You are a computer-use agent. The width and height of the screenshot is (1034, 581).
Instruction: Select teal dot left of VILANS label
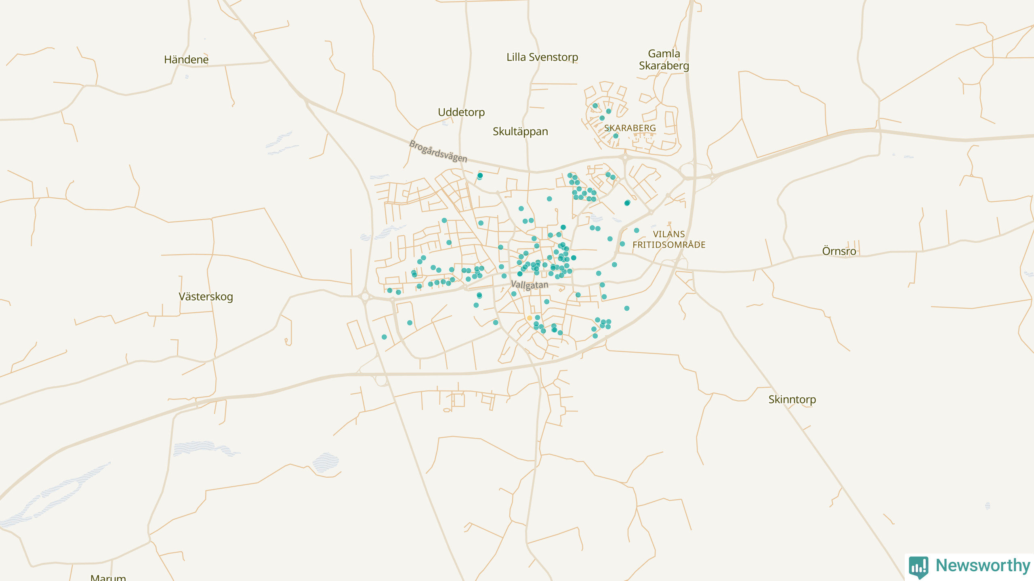637,230
